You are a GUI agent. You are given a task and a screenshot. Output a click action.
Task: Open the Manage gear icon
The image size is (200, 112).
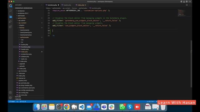[10, 98]
